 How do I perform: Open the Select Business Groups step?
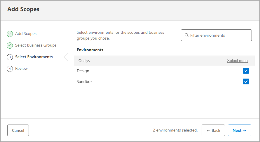(36, 45)
